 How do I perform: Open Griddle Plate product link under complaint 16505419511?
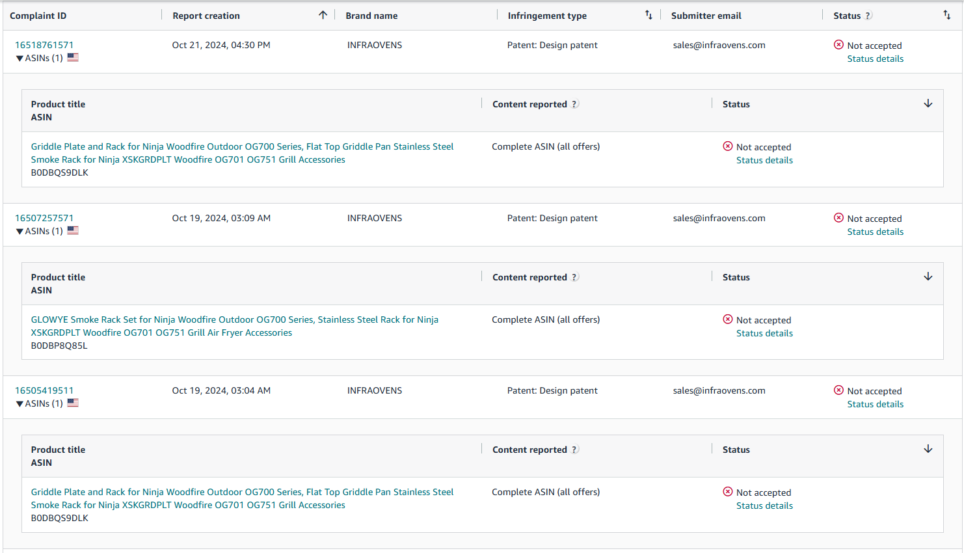click(243, 498)
